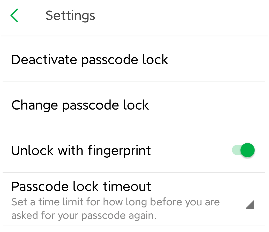Tap "asked for your passcode again" text
The height and width of the screenshot is (232, 269).
(84, 215)
